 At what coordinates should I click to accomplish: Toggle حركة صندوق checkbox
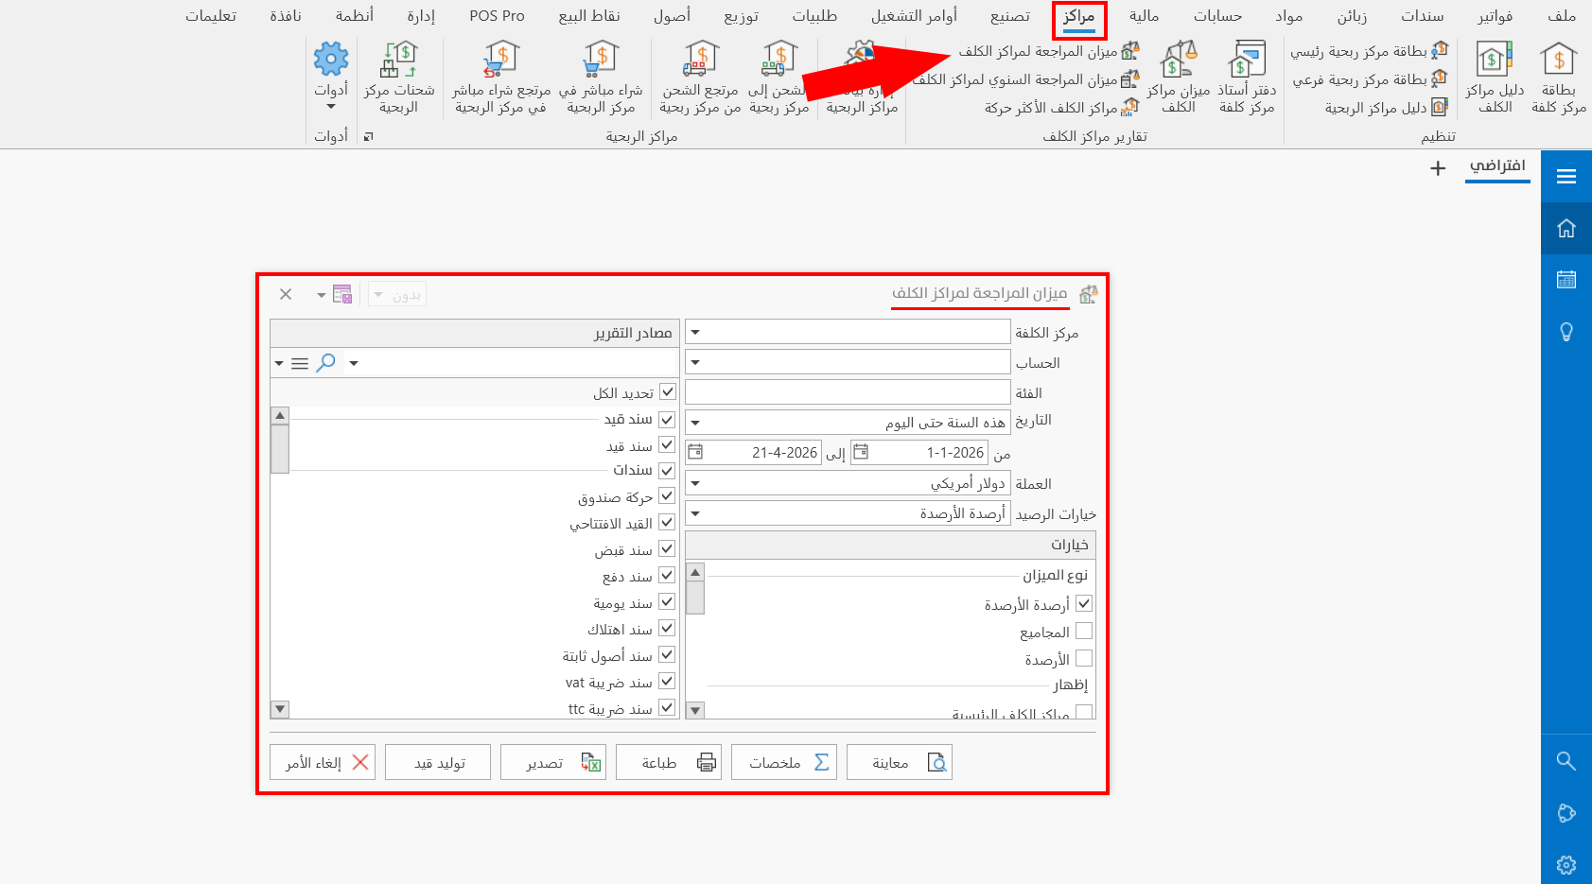(x=667, y=496)
